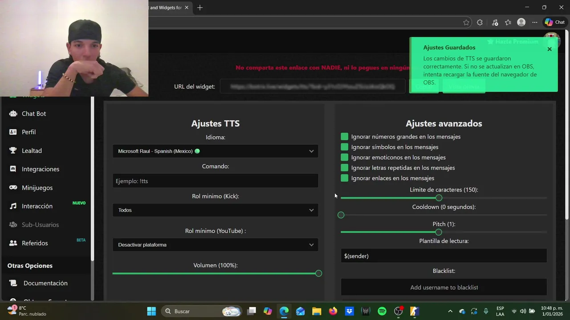
Task: Go to Perfil section
Action: pyautogui.click(x=28, y=132)
